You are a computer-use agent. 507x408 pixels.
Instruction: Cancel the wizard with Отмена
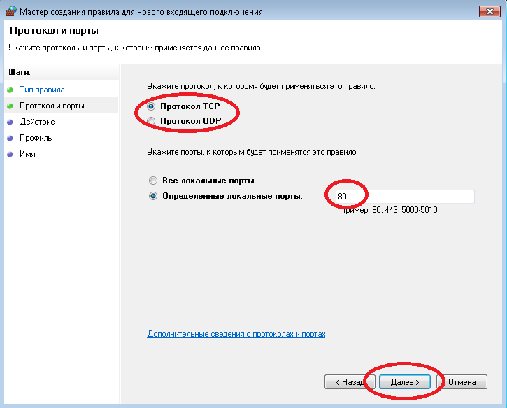[x=462, y=382]
